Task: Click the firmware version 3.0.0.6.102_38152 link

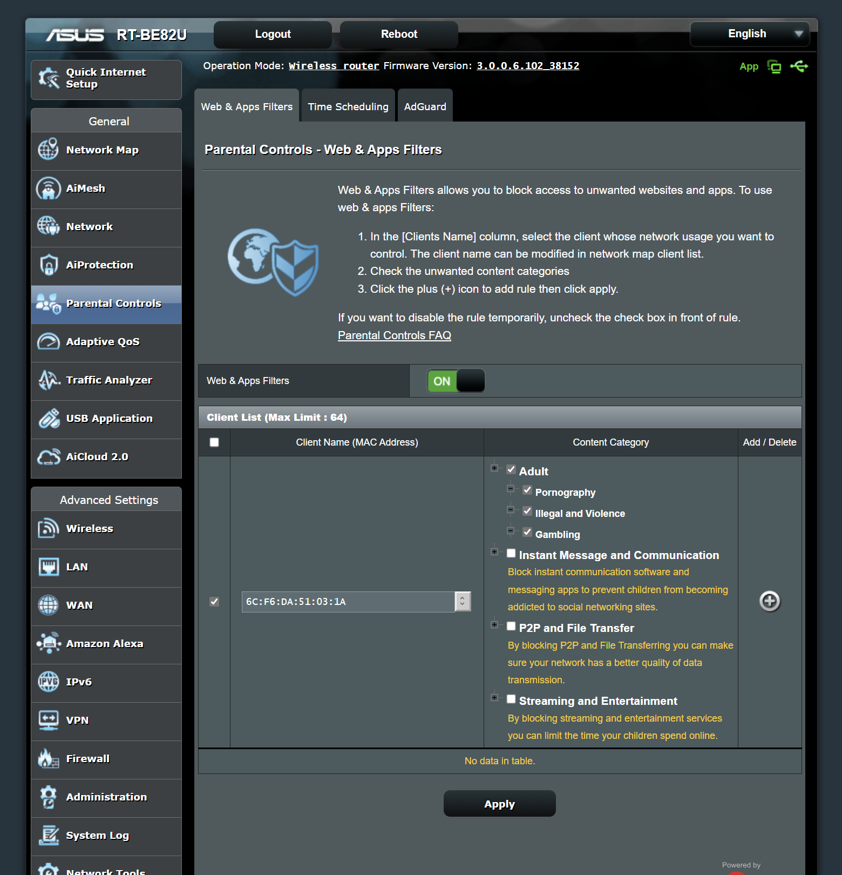Action: (x=528, y=66)
